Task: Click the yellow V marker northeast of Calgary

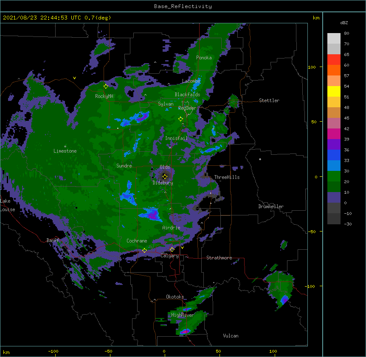Action: [x=182, y=248]
